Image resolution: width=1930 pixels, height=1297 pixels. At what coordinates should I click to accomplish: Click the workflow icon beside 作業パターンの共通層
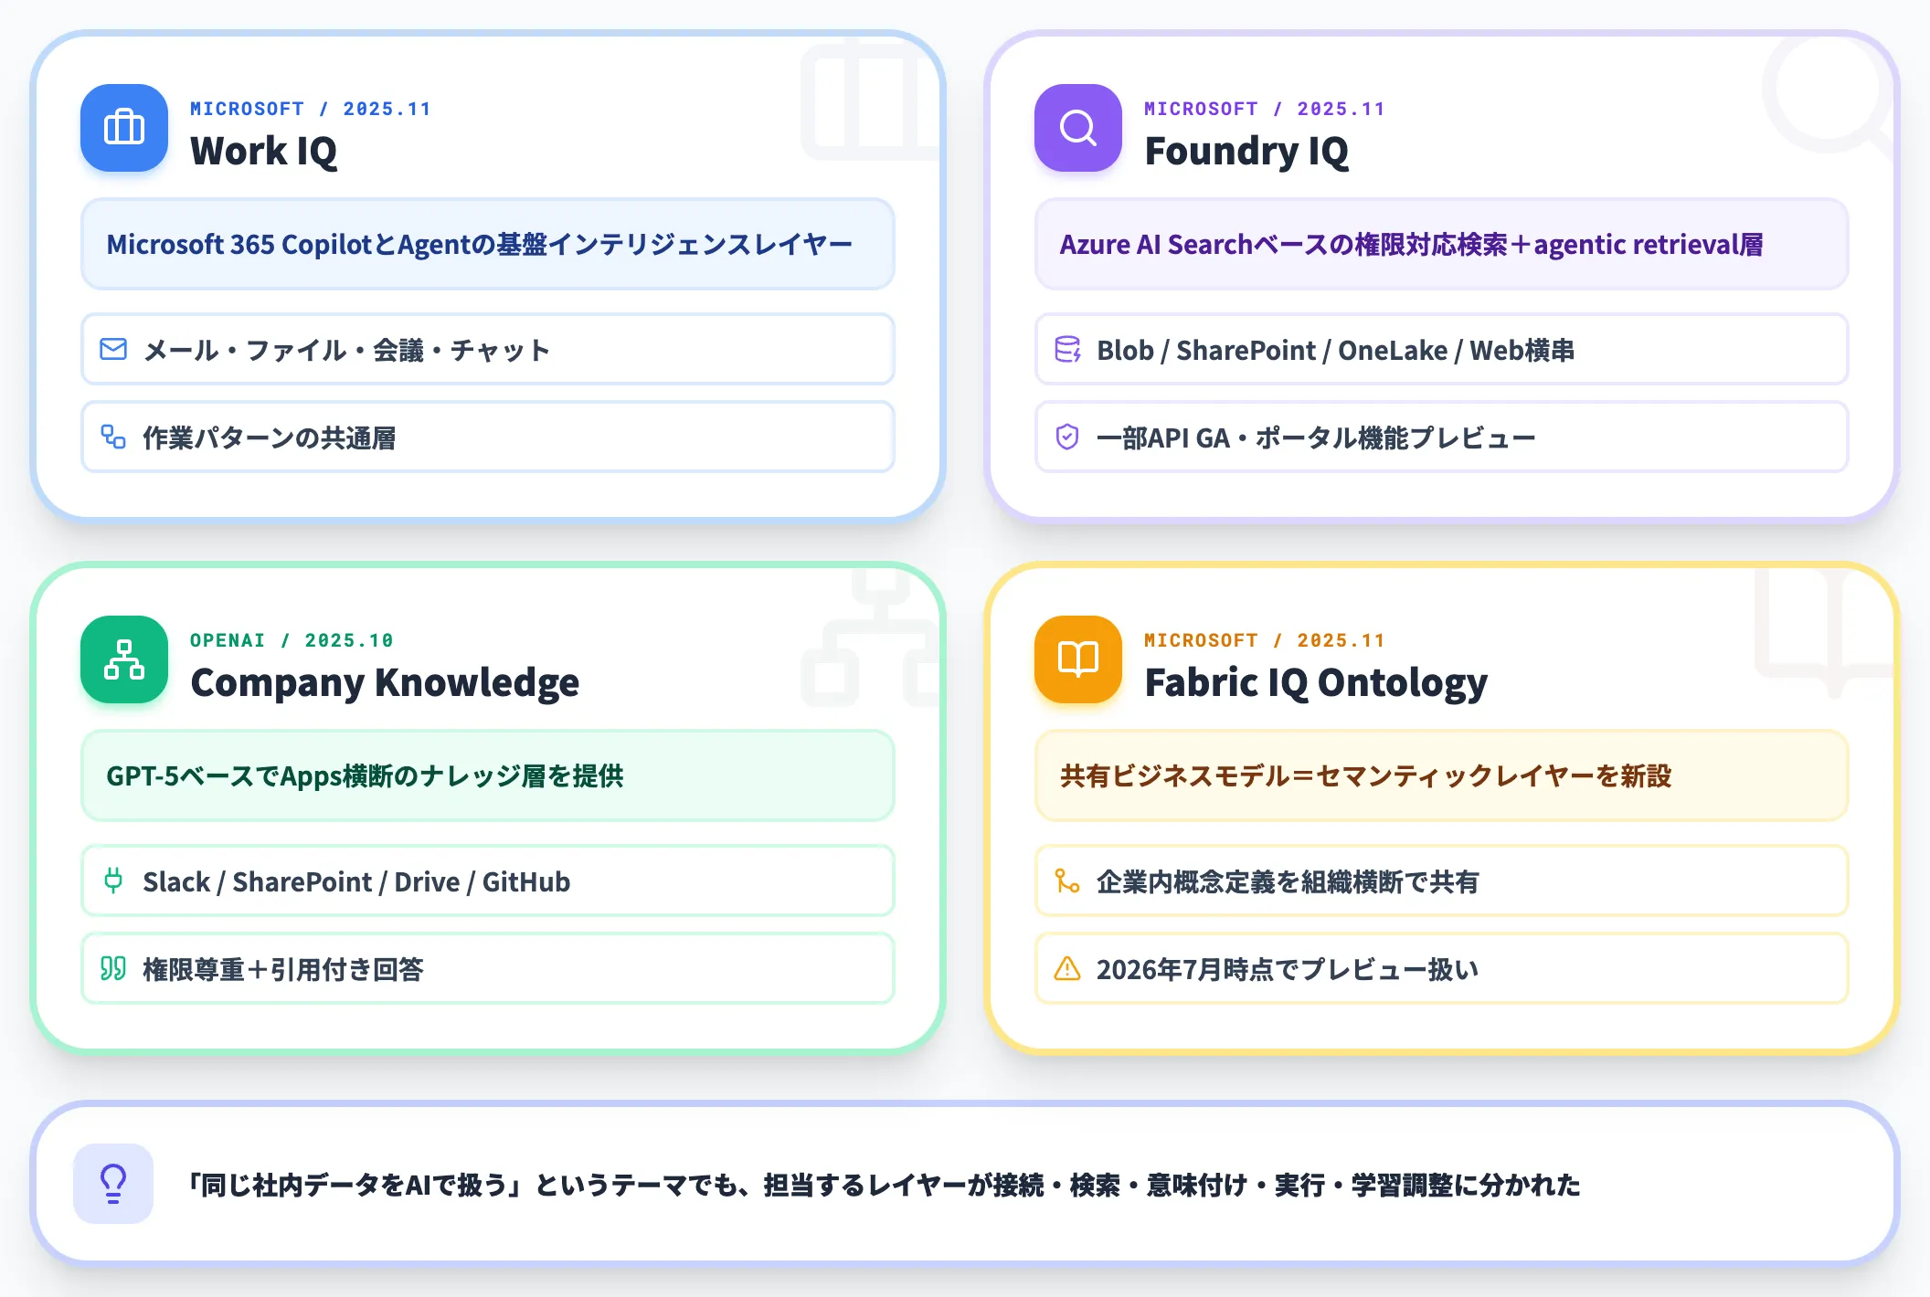tap(113, 437)
